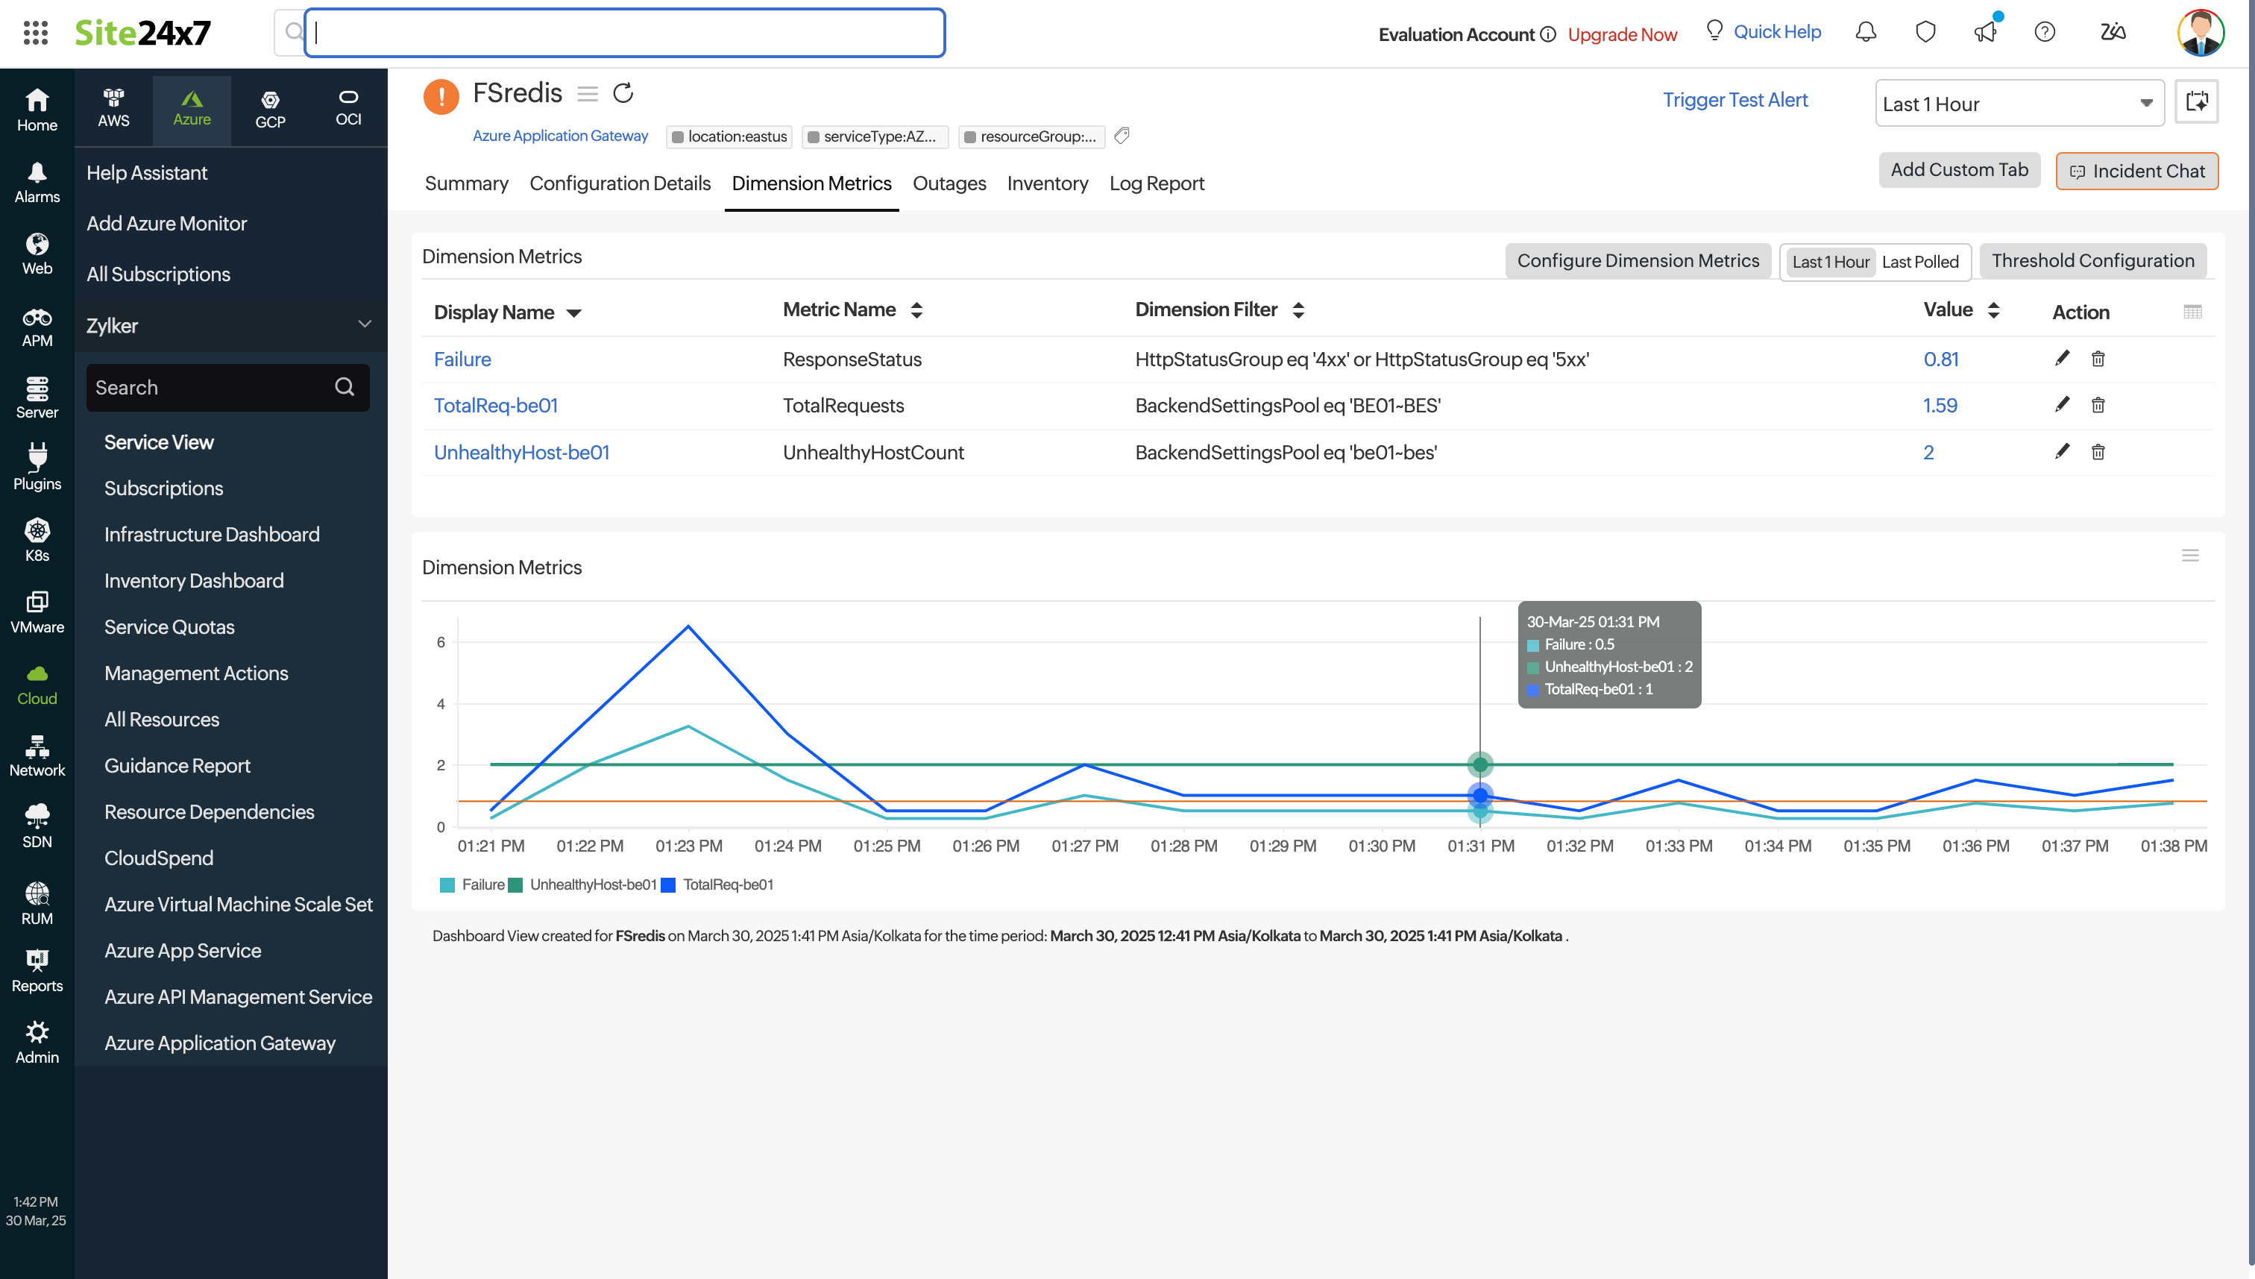
Task: Open the Last 1 Hour time period dropdown
Action: coord(2019,104)
